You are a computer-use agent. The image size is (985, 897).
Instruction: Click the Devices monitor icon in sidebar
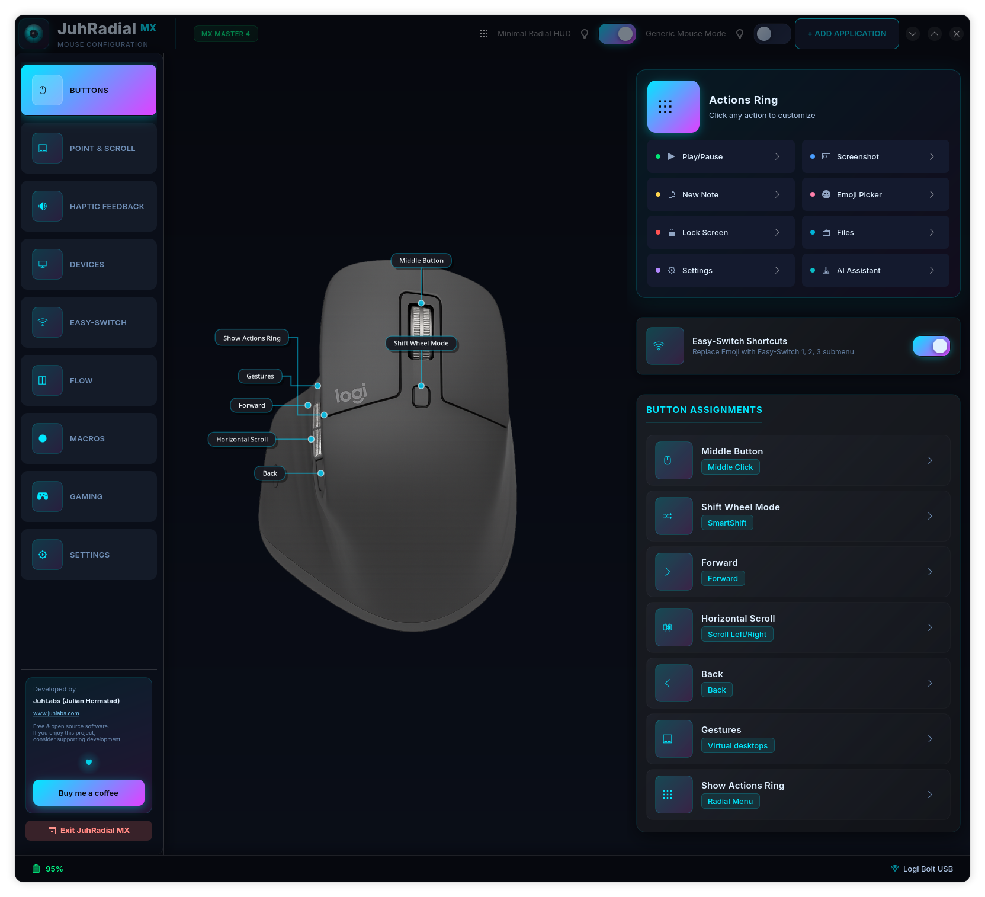(47, 264)
